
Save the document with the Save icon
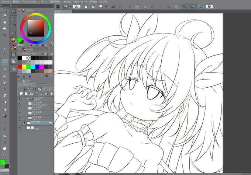point(100,7)
